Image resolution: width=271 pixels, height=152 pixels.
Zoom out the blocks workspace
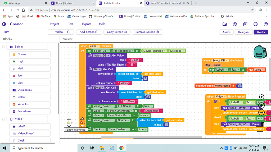[261, 113]
